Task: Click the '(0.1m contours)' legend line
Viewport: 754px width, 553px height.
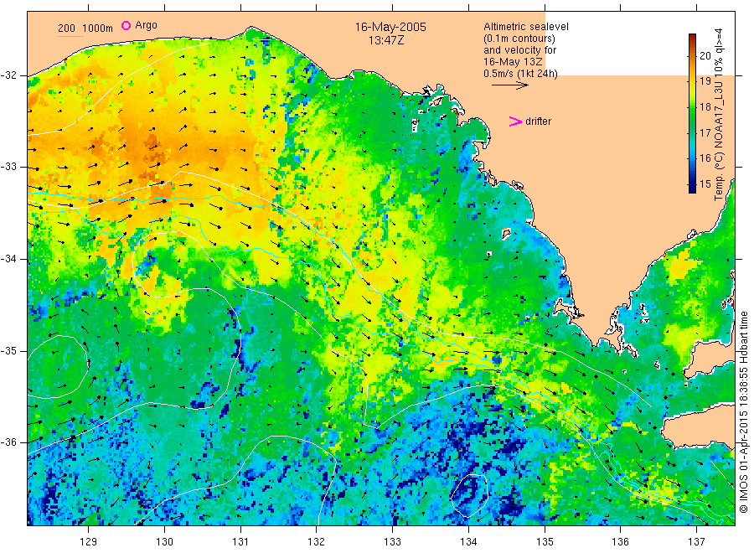Action: click(519, 39)
